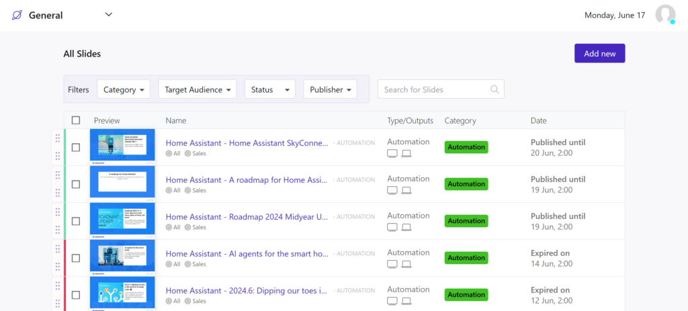This screenshot has width=688, height=311.
Task: Tick the select-all checkbox in the table header
Action: pos(76,120)
